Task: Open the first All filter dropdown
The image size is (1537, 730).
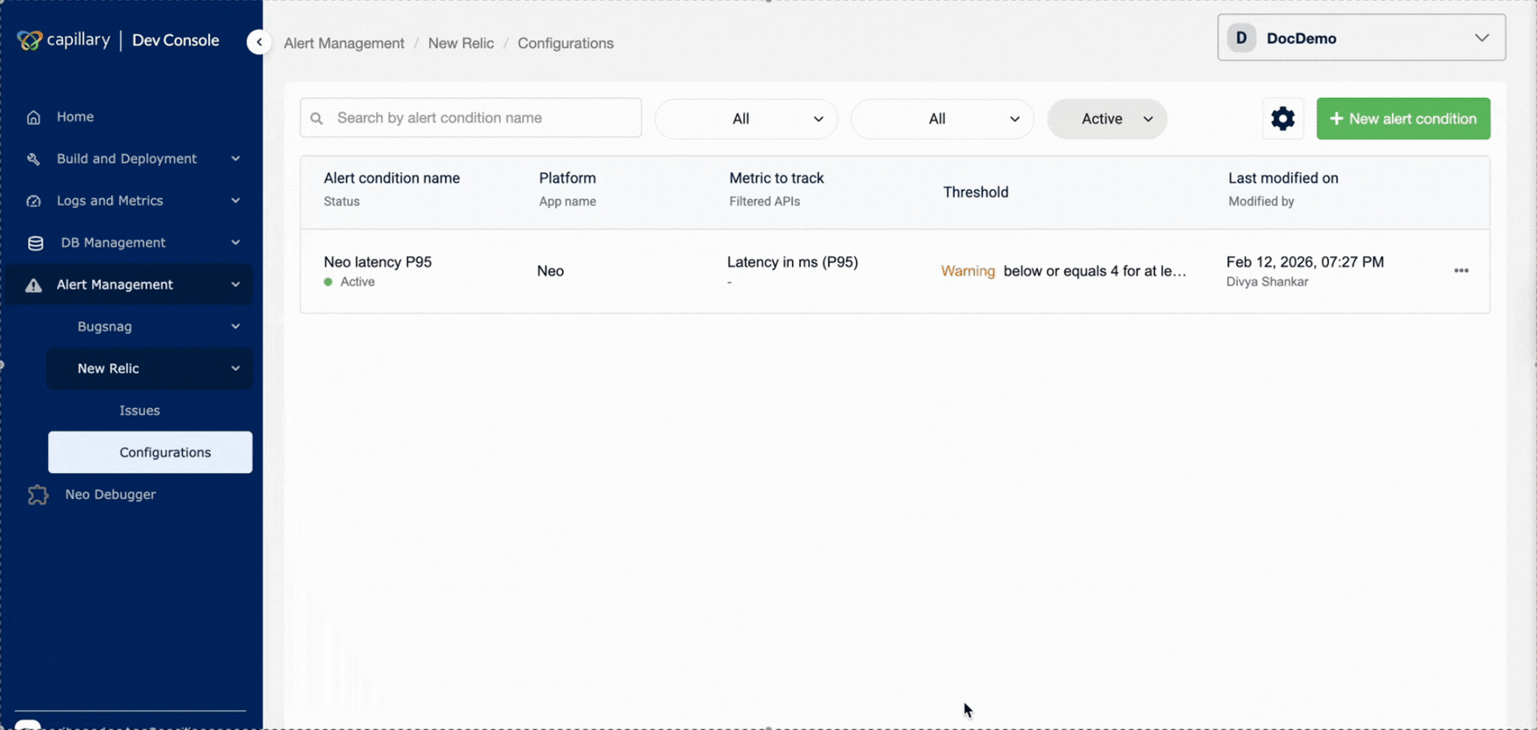Action: click(x=746, y=119)
